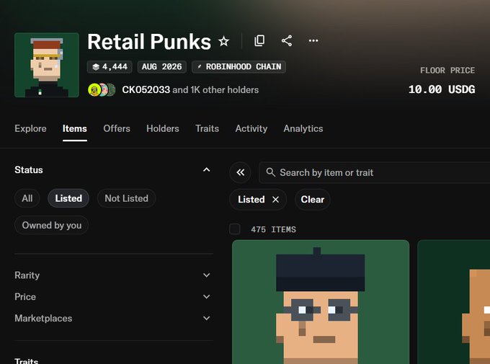
Task: Collapse the Status filter section
Action: pyautogui.click(x=207, y=170)
